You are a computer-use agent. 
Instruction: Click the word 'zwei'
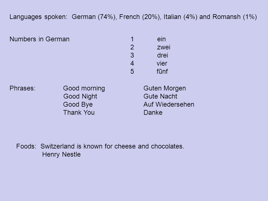point(164,47)
